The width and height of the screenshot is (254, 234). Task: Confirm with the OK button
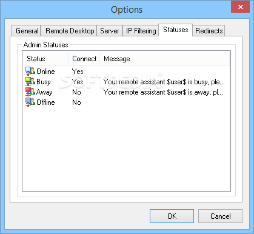tap(172, 216)
